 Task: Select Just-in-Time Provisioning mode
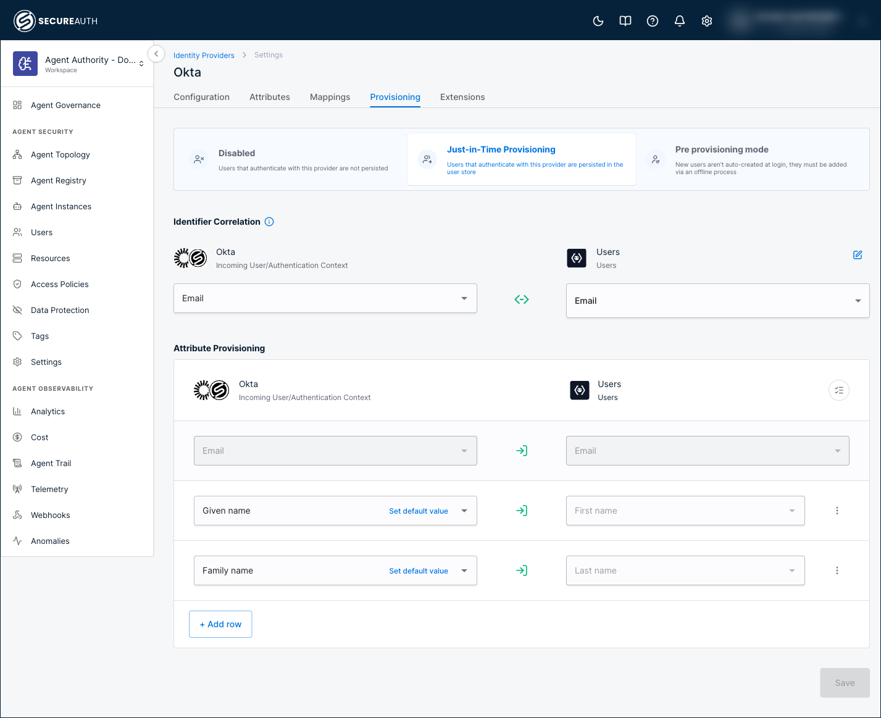pos(522,159)
